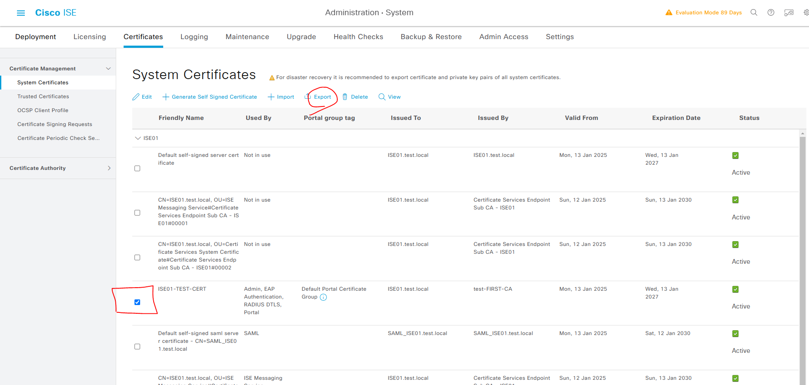Click the interactive help screen icon in header
Image resolution: width=809 pixels, height=385 pixels.
(x=789, y=13)
